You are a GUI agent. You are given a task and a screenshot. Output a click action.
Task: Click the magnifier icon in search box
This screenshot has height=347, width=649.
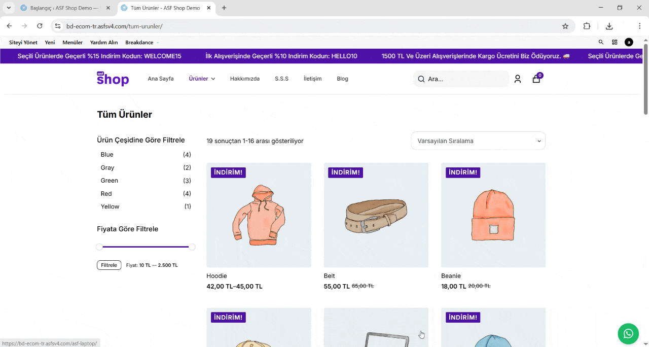[421, 79]
